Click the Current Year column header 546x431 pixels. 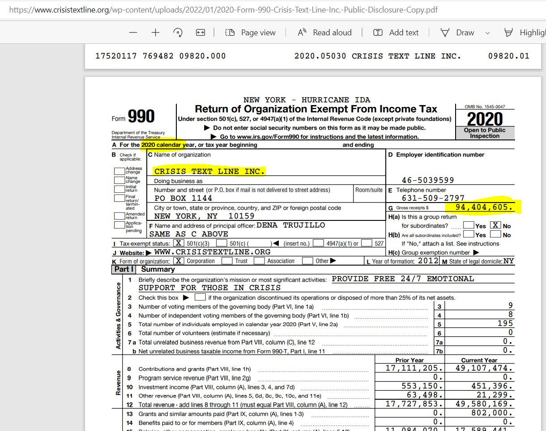[x=479, y=360]
